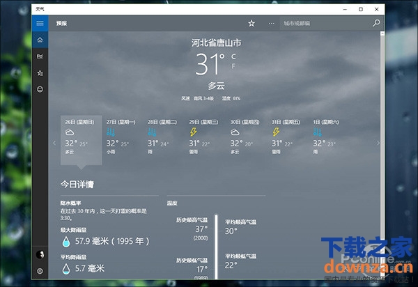Click the 预报 page title

61,24
